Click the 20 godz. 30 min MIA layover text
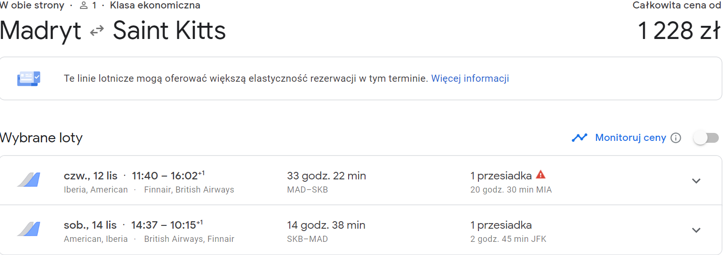 511,190
